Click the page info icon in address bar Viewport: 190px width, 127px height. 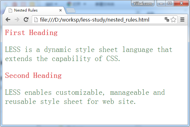coord(36,20)
